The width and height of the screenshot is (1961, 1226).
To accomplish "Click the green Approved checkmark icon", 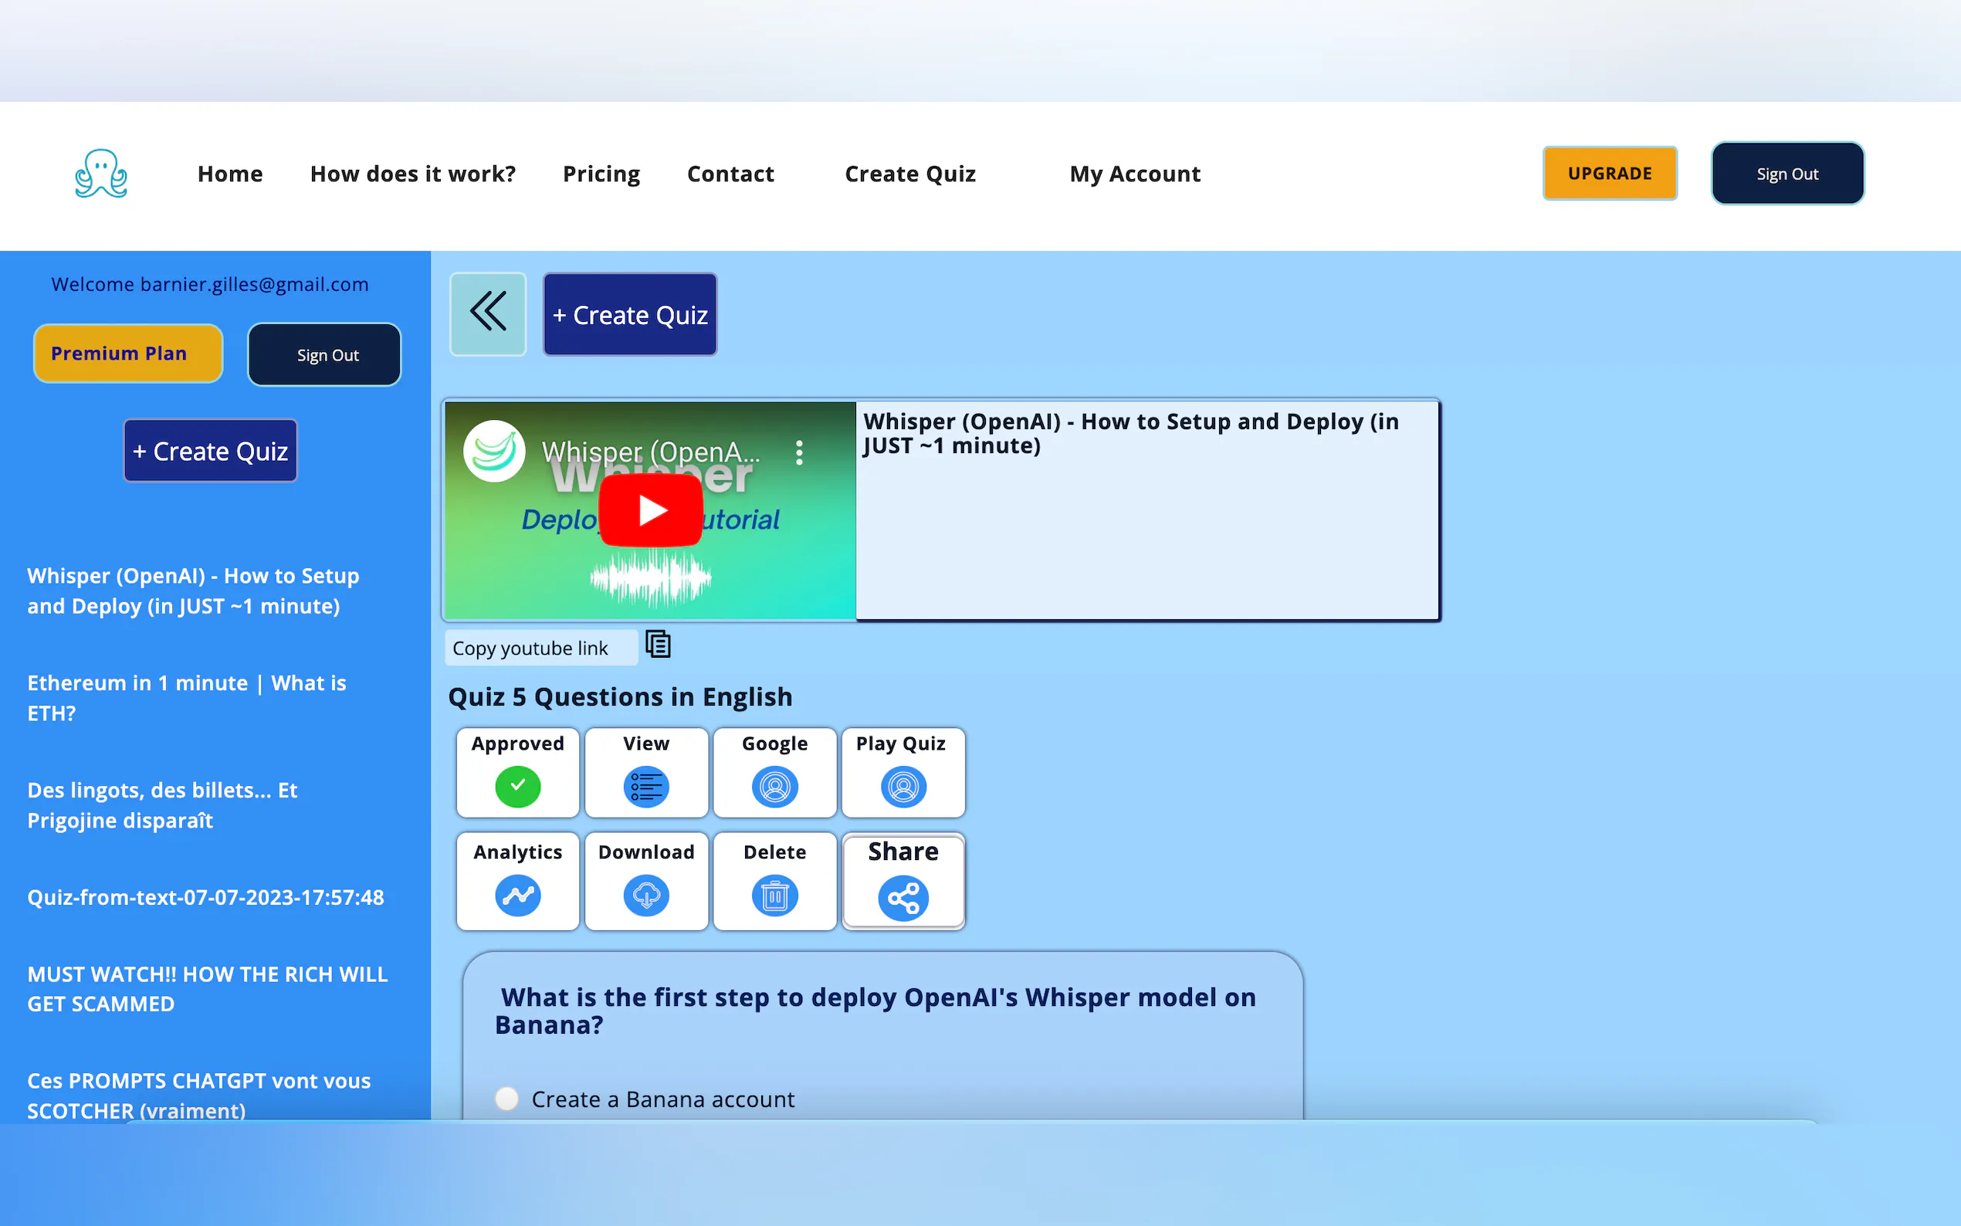I will pyautogui.click(x=517, y=787).
